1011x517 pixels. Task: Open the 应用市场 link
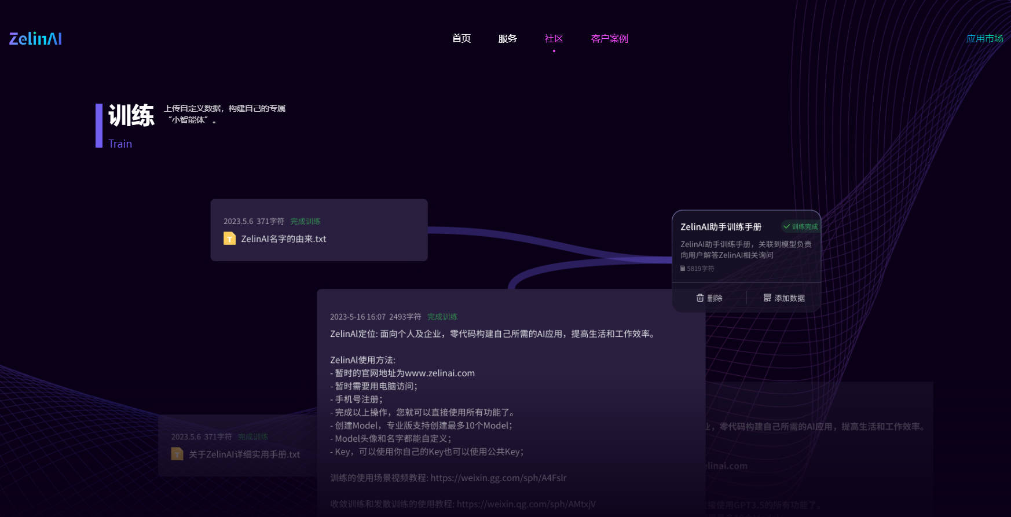pyautogui.click(x=984, y=39)
